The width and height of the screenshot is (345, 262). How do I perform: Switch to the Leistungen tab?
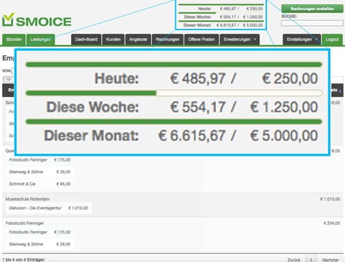41,39
